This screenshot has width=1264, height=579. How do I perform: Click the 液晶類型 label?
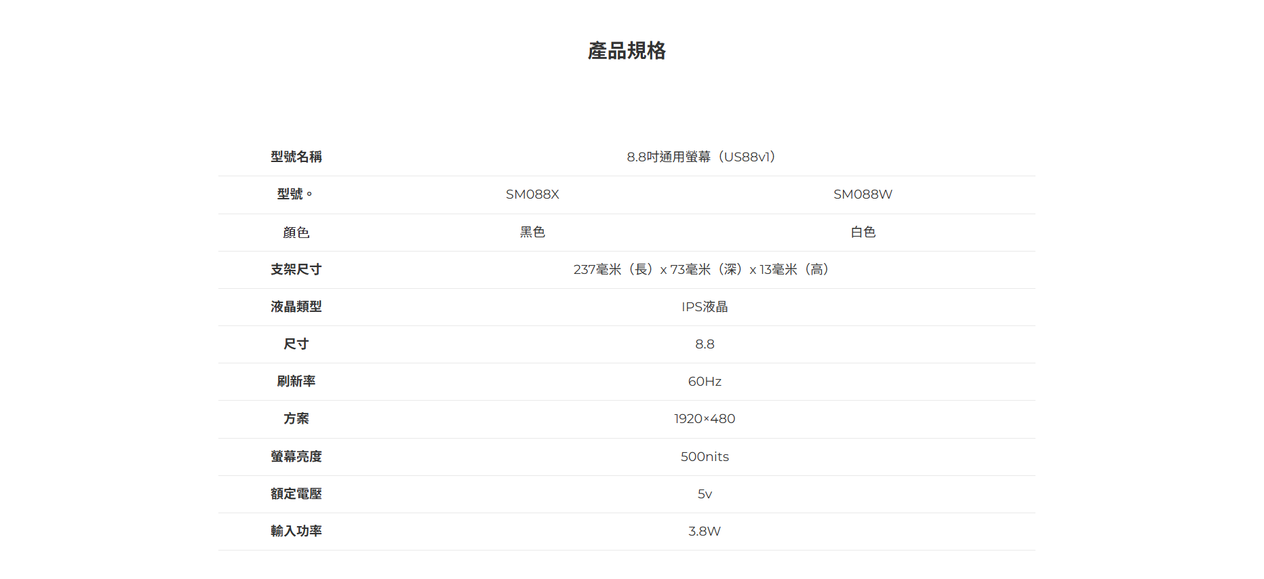point(296,307)
